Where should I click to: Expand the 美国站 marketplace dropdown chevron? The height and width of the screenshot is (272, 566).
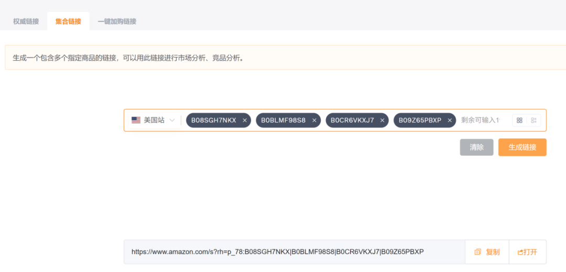tap(172, 120)
